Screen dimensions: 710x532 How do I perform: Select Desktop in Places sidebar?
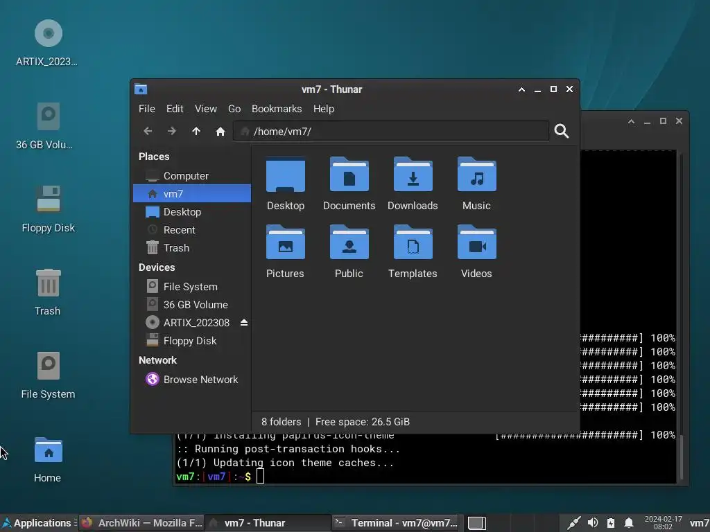point(192,212)
